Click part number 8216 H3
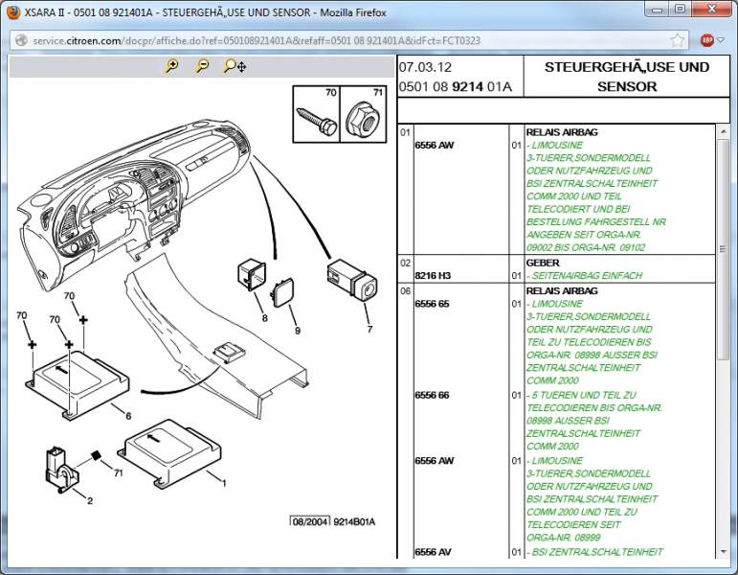Viewport: 738px width, 575px height. pos(433,276)
